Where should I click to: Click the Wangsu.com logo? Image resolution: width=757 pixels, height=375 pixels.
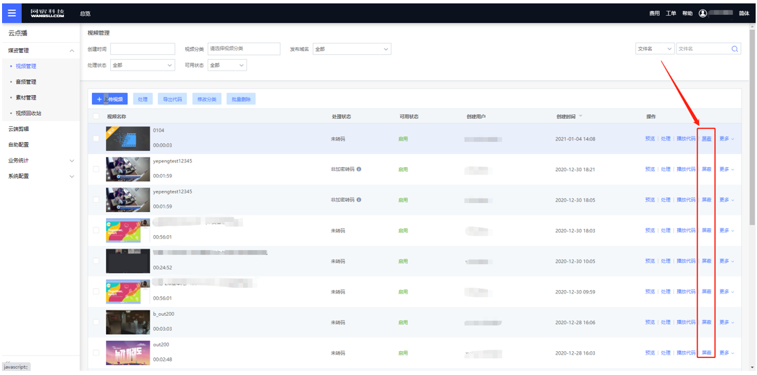47,13
